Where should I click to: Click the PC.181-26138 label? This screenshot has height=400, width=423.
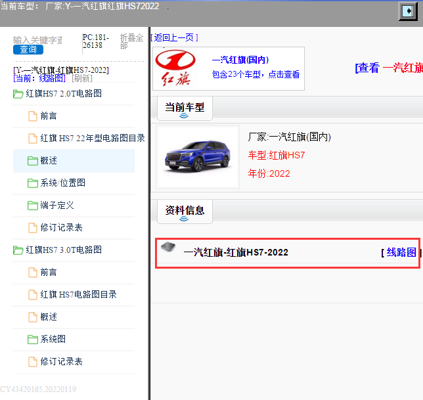(x=96, y=41)
